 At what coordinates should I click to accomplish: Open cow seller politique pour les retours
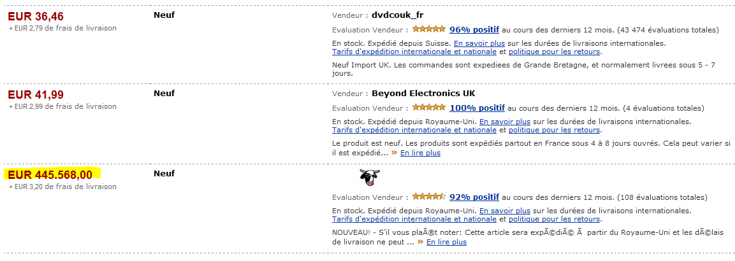554,219
